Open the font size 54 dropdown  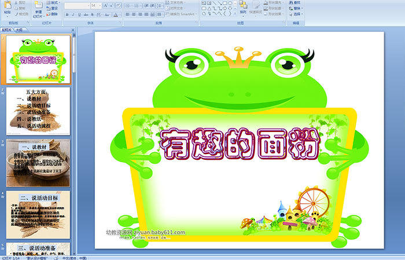(x=100, y=5)
